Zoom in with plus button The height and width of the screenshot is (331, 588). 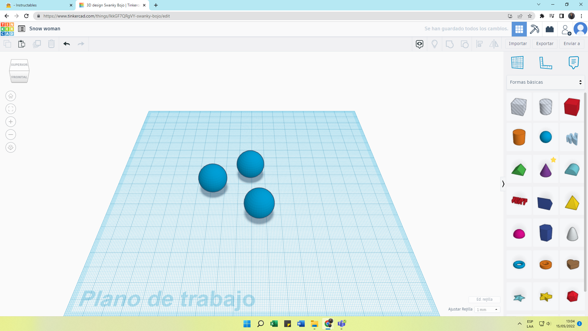pos(11,122)
